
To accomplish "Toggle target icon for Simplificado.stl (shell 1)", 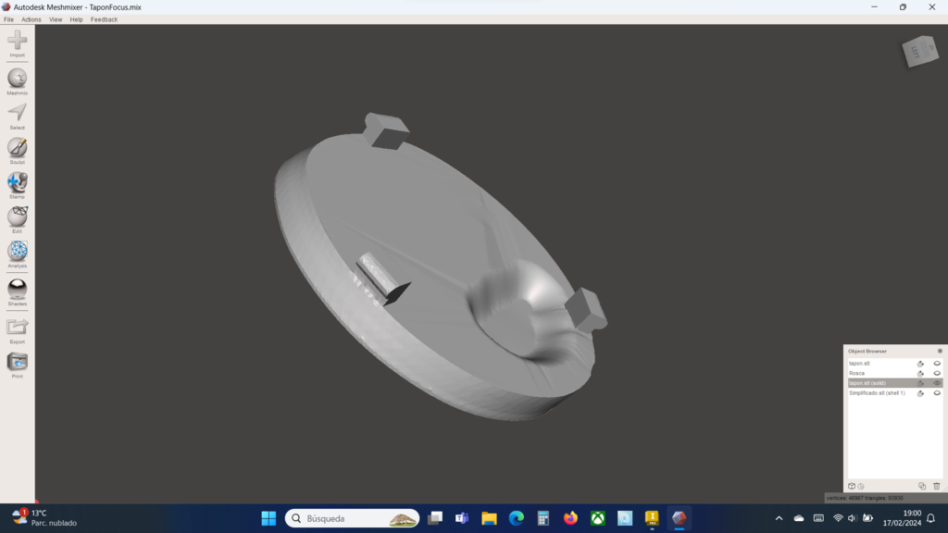I will point(921,392).
